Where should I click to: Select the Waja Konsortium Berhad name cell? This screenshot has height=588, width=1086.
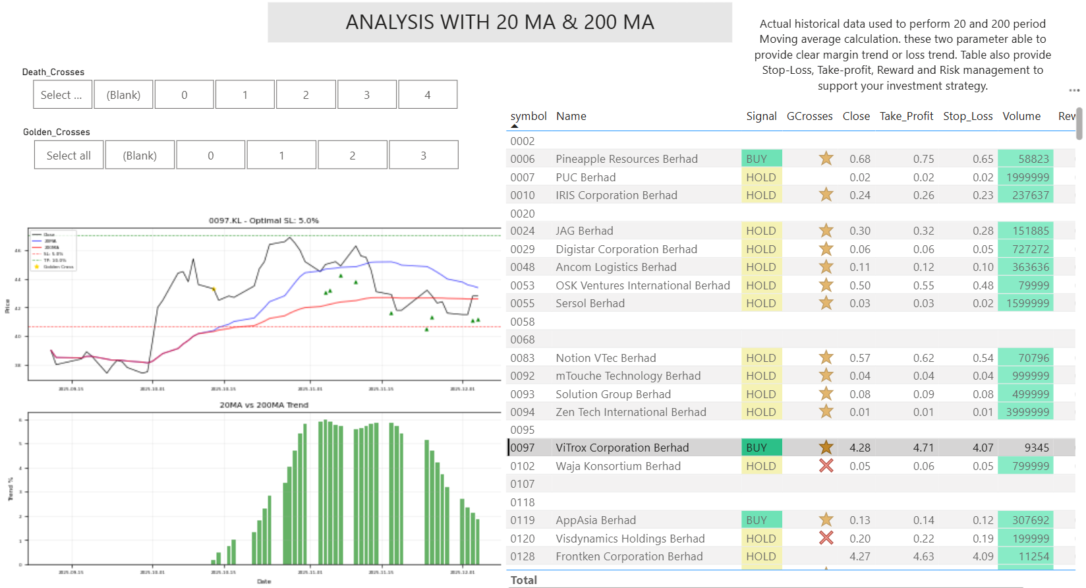coord(618,466)
